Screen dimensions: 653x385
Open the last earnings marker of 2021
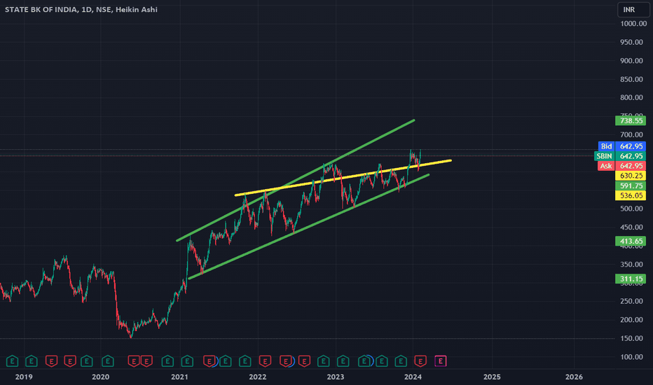point(245,361)
